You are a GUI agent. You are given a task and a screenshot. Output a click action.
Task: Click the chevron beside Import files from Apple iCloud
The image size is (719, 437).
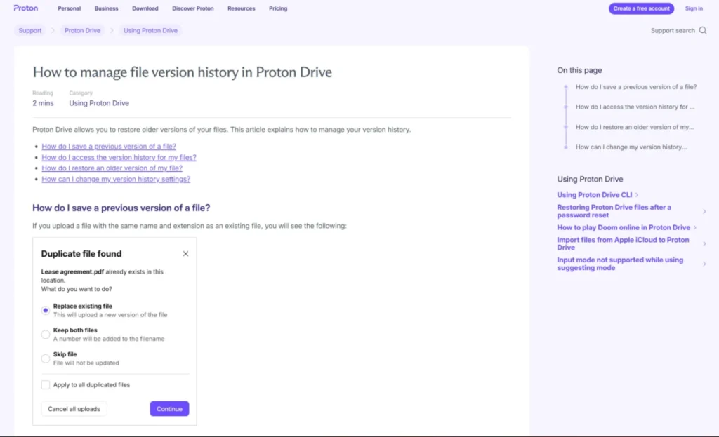pos(704,243)
